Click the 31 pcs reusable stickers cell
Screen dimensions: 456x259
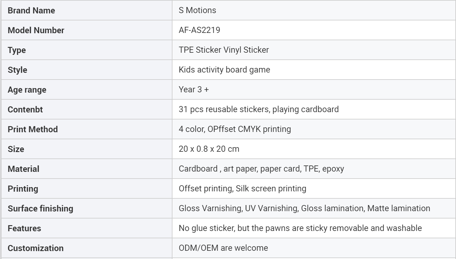[314, 109]
